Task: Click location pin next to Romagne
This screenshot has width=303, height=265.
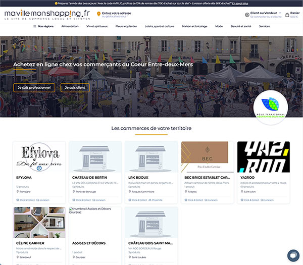Action: click(18, 192)
